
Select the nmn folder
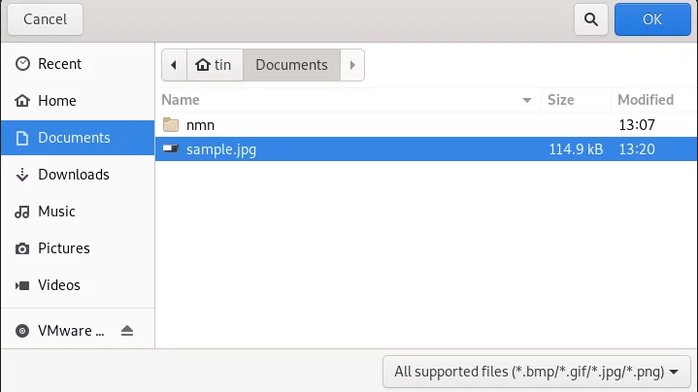pyautogui.click(x=426, y=125)
